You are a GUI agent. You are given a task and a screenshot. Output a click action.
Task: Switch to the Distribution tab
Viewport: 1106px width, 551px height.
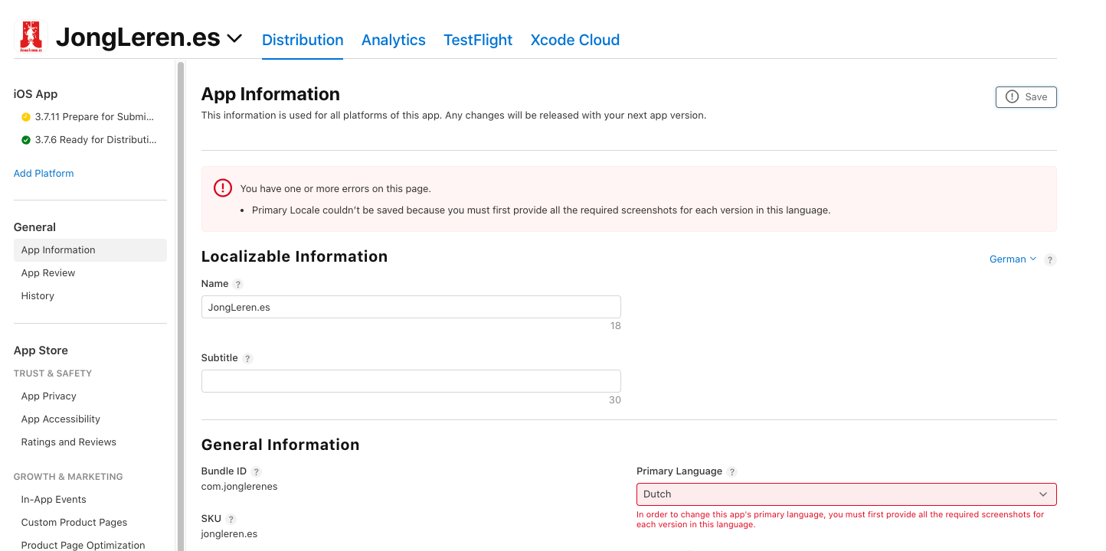tap(303, 40)
